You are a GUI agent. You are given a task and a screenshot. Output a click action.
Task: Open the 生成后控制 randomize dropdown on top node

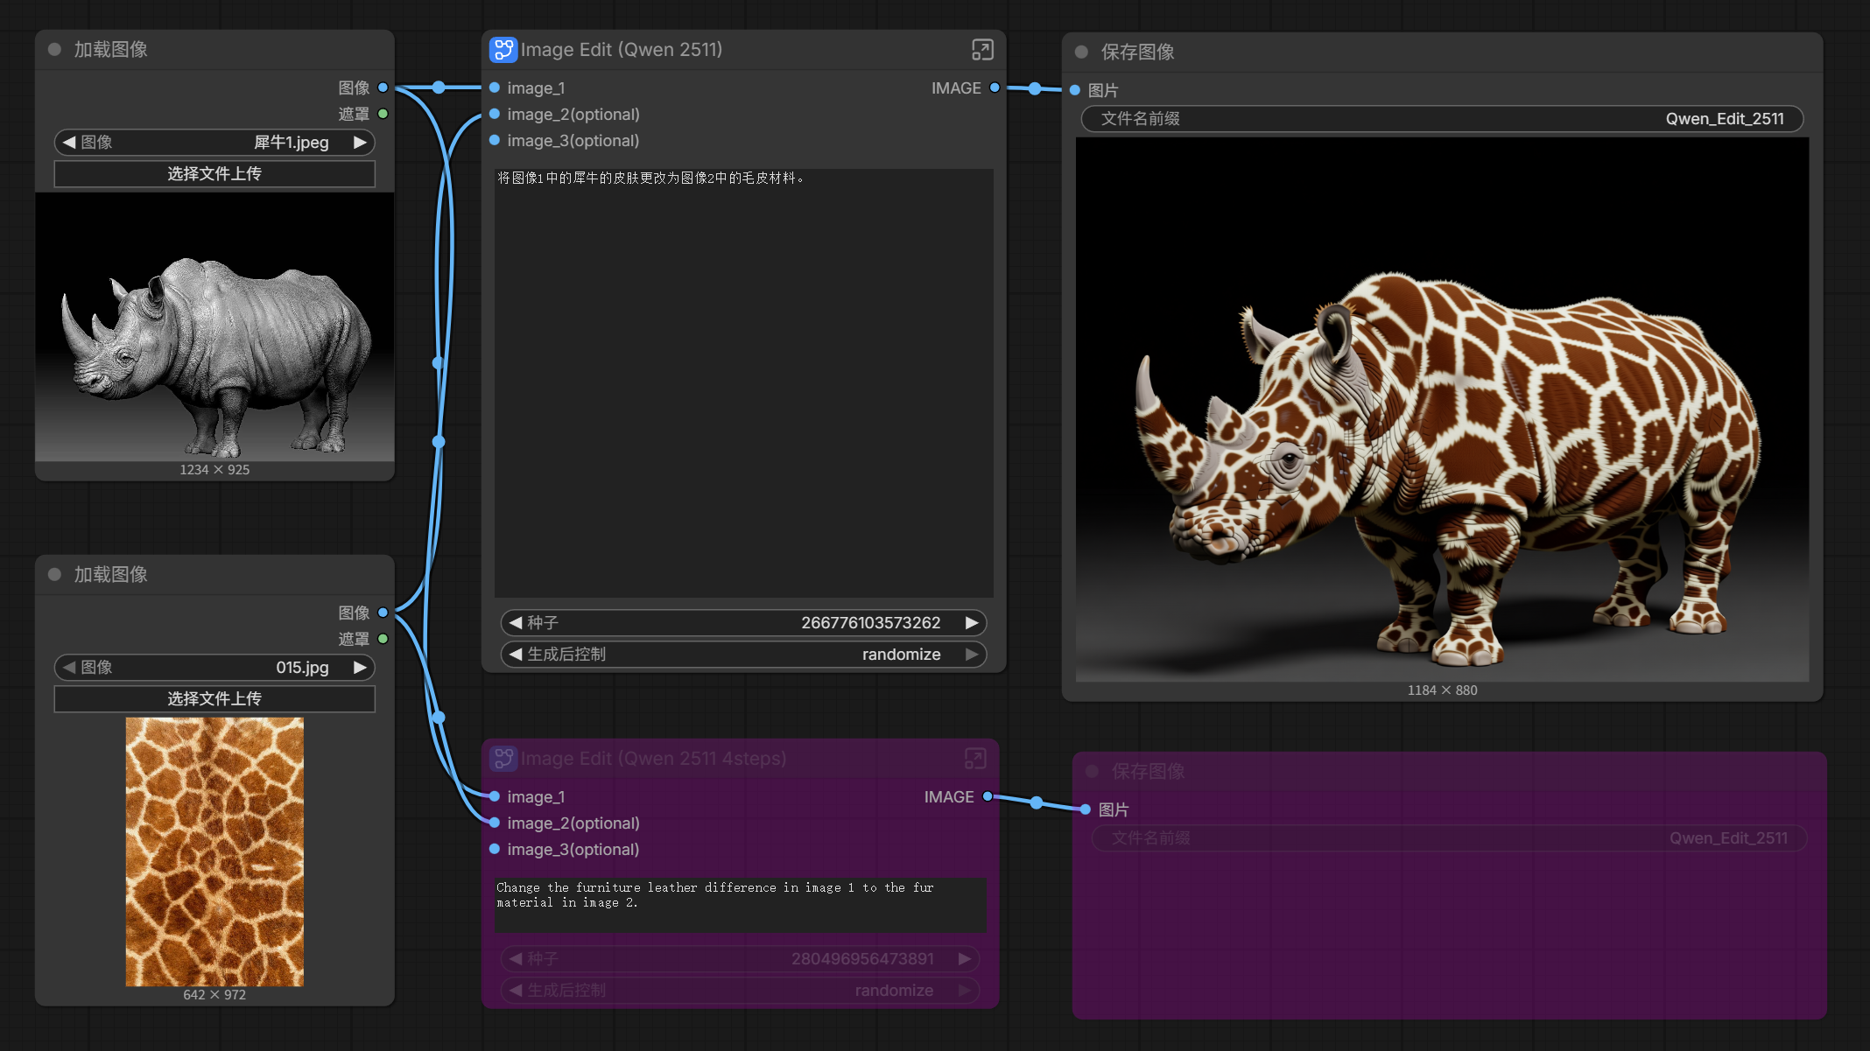(x=742, y=655)
